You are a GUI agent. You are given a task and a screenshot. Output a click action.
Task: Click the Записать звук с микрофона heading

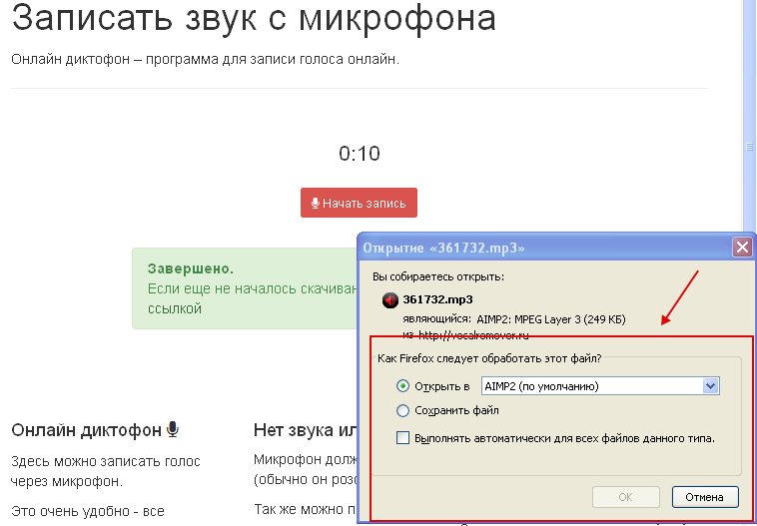(x=254, y=18)
